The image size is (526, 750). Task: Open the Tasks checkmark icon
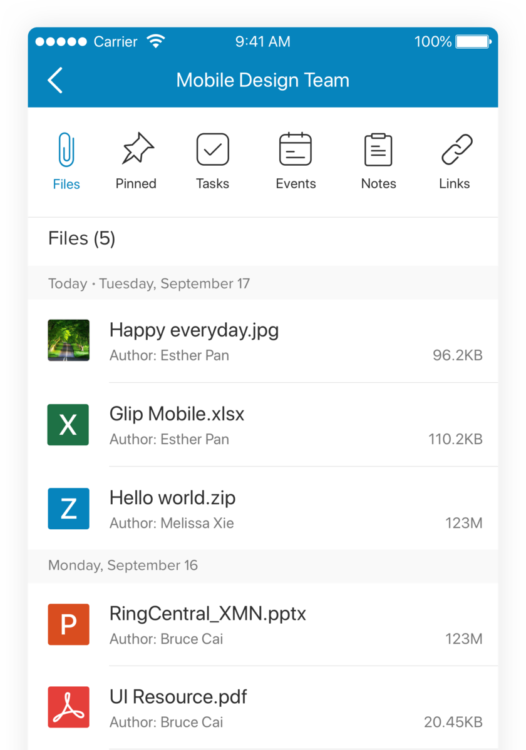tap(212, 149)
